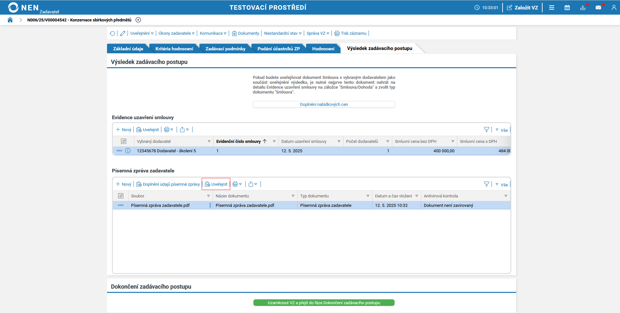Click the green Uzamknout VZ button

pyautogui.click(x=324, y=303)
